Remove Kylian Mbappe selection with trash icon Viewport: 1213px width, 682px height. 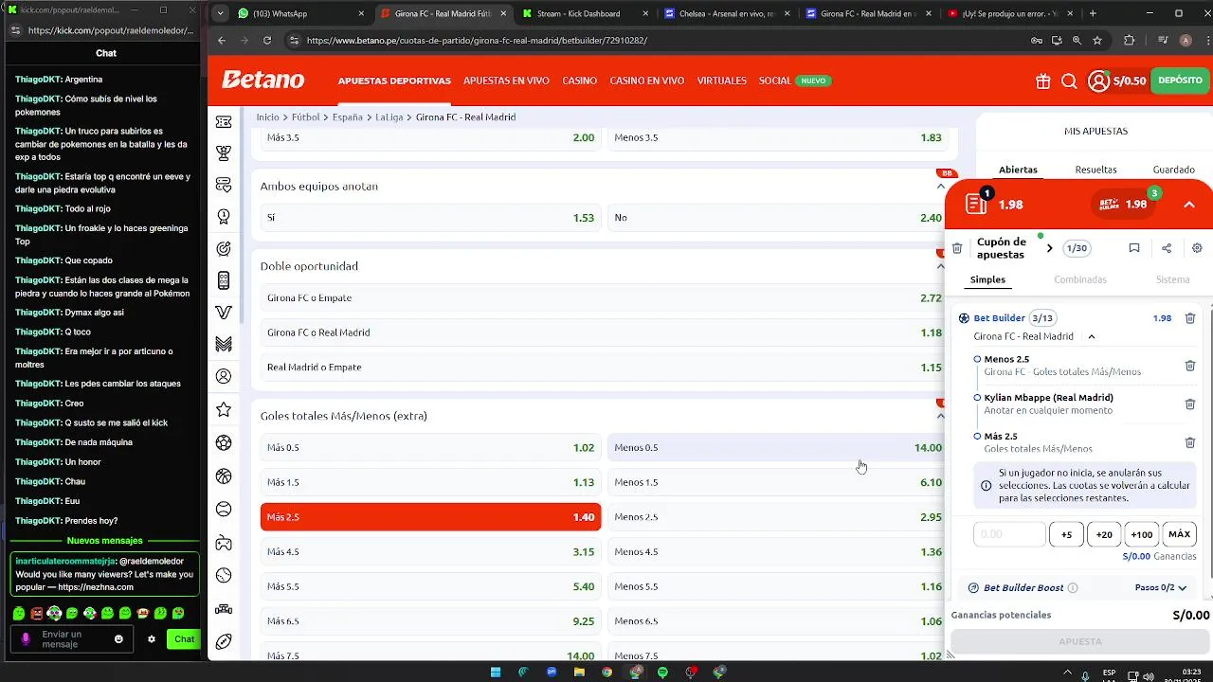[x=1190, y=404]
